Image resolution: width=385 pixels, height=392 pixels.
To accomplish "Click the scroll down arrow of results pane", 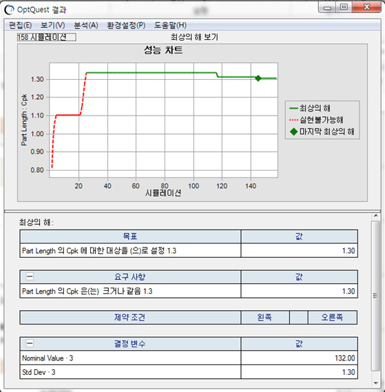I will click(x=376, y=383).
